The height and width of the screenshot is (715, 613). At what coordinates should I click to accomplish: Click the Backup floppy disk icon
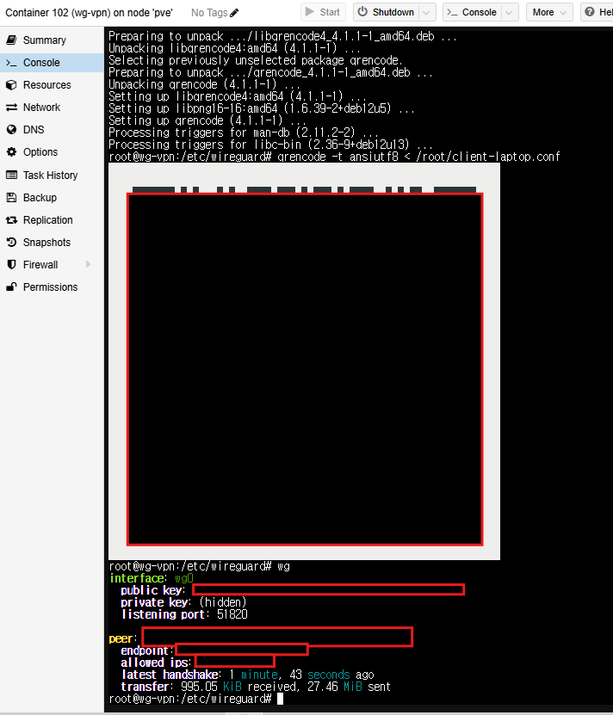pos(11,197)
